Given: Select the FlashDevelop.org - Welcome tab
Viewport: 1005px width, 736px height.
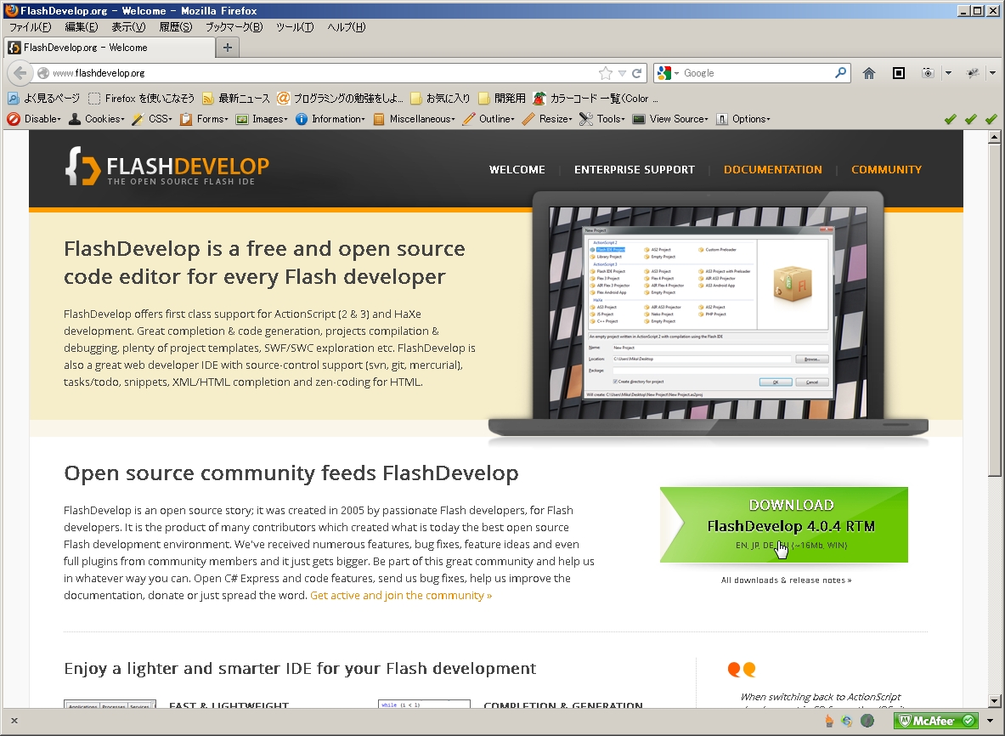Looking at the screenshot, I should (x=110, y=48).
